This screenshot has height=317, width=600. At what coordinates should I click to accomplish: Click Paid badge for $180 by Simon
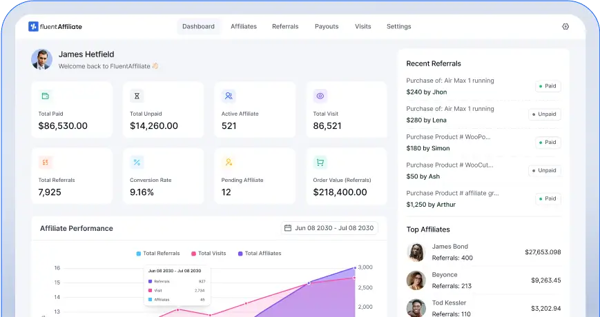tap(548, 142)
